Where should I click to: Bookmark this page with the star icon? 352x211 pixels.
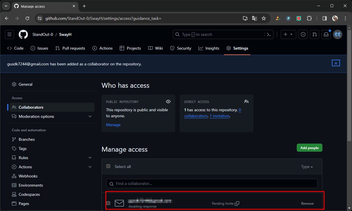tap(264, 18)
